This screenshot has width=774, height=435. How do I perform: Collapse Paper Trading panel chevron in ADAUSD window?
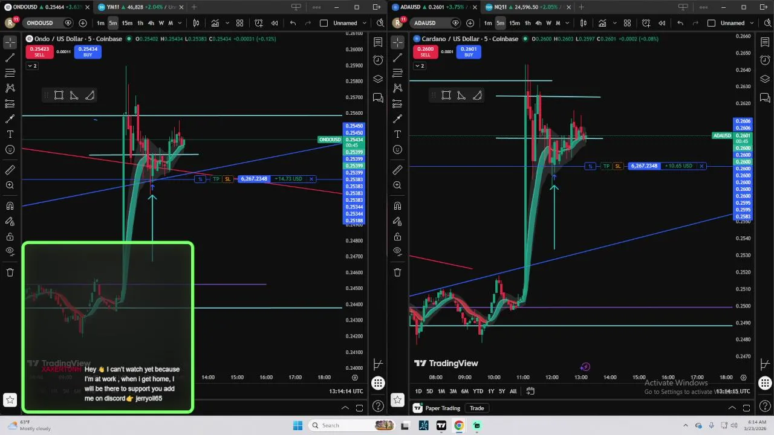point(733,408)
